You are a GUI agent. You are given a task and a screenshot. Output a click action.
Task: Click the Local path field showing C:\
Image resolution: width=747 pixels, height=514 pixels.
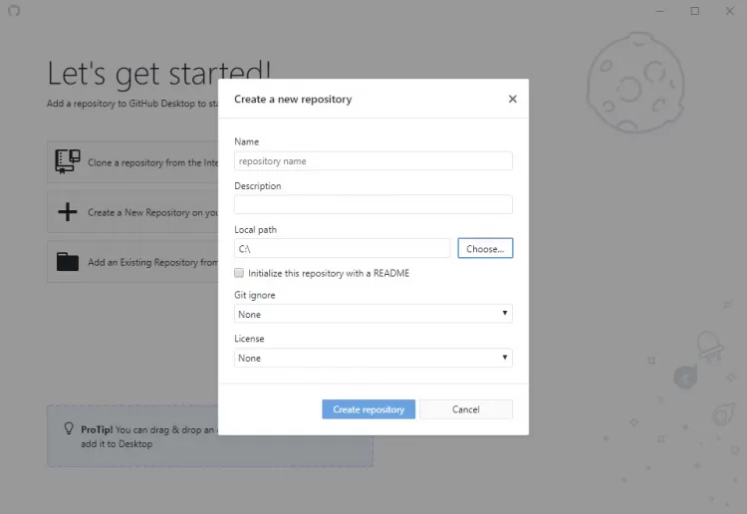pos(342,248)
